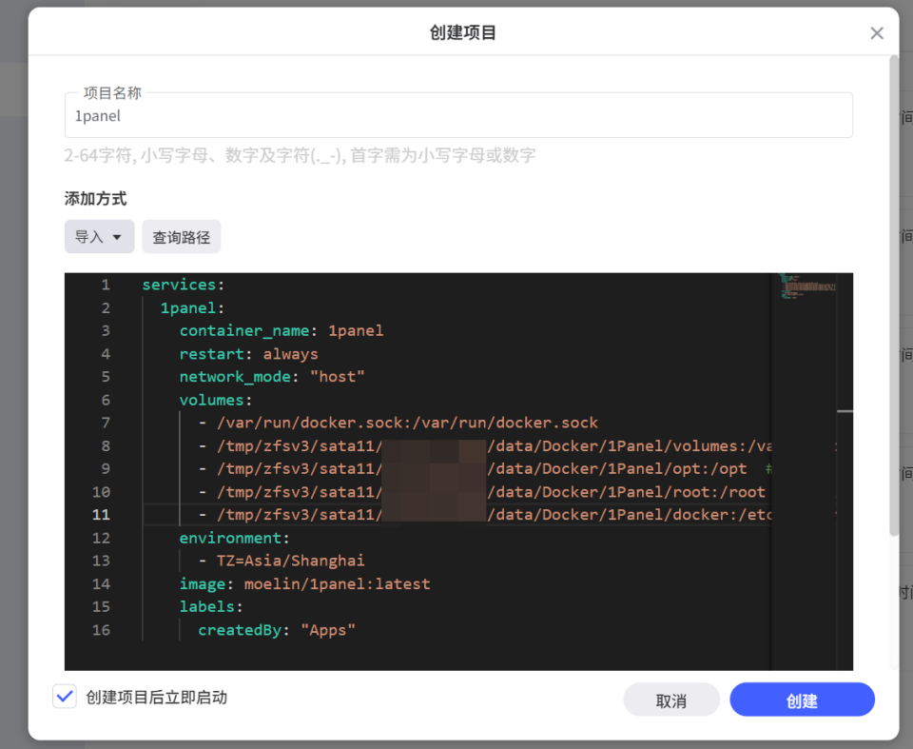The height and width of the screenshot is (749, 913).
Task: Click 'createdBy: "Apps"' line
Action: click(x=277, y=630)
